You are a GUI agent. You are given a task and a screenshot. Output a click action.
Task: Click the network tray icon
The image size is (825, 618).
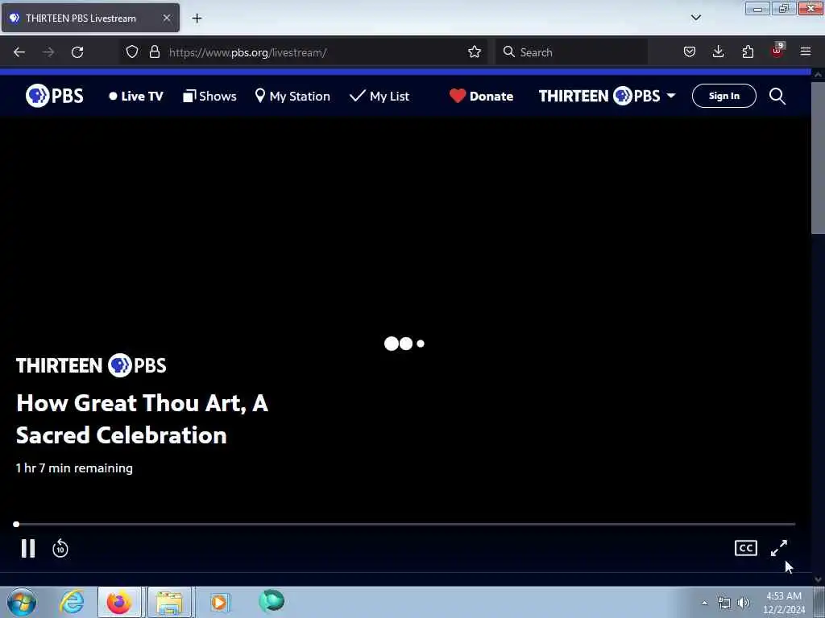pyautogui.click(x=724, y=603)
